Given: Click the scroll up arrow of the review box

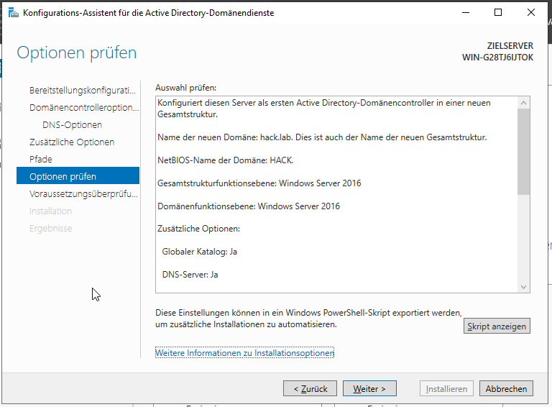Looking at the screenshot, I should tap(523, 103).
